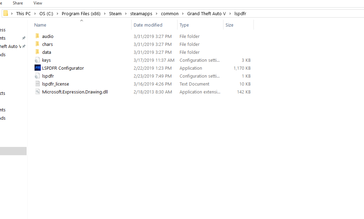Click the folder icon in address bar
The width and height of the screenshot is (364, 219).
6,13
